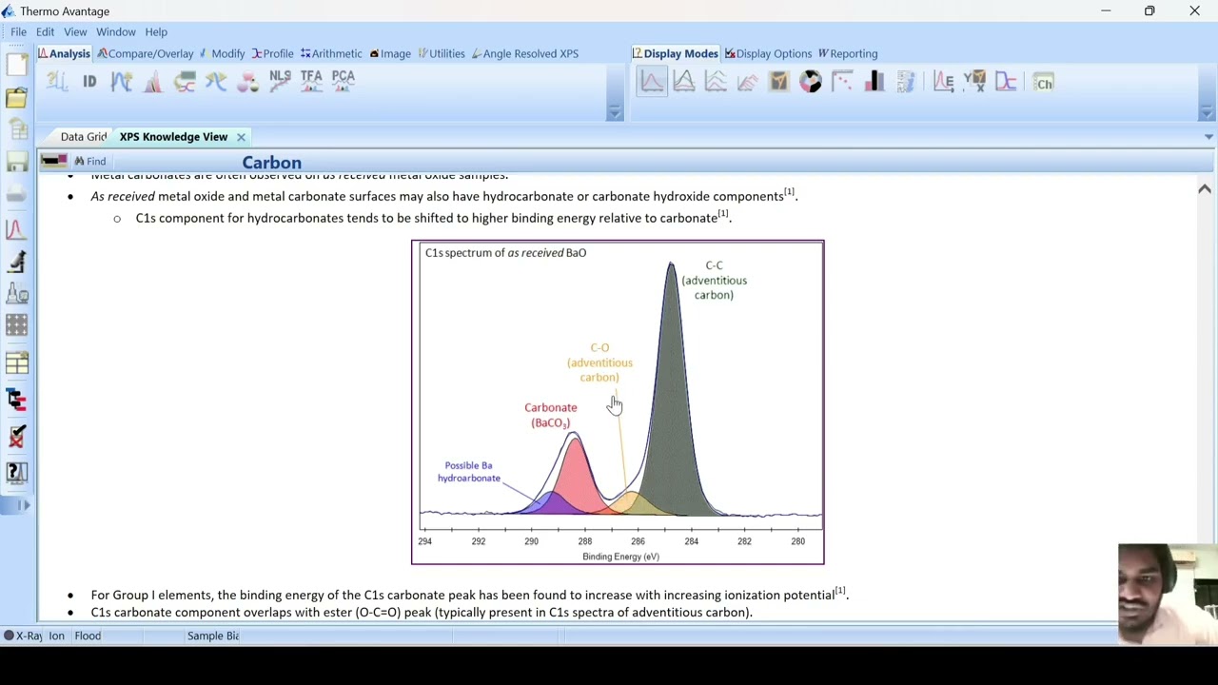The width and height of the screenshot is (1218, 685).
Task: Open the tab list dropdown arrow
Action: point(1208,137)
